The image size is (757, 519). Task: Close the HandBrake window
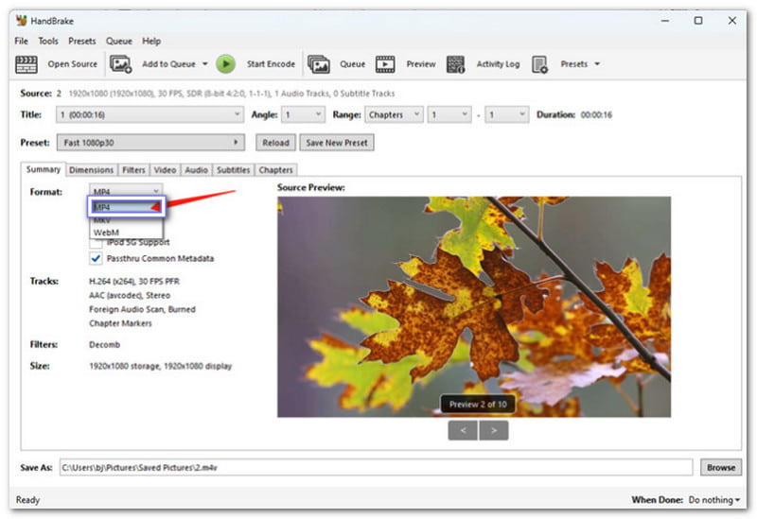click(731, 21)
